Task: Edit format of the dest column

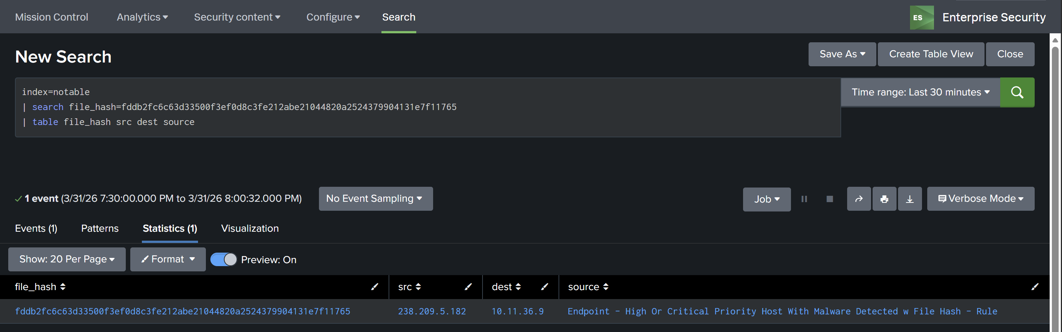Action: click(x=544, y=287)
